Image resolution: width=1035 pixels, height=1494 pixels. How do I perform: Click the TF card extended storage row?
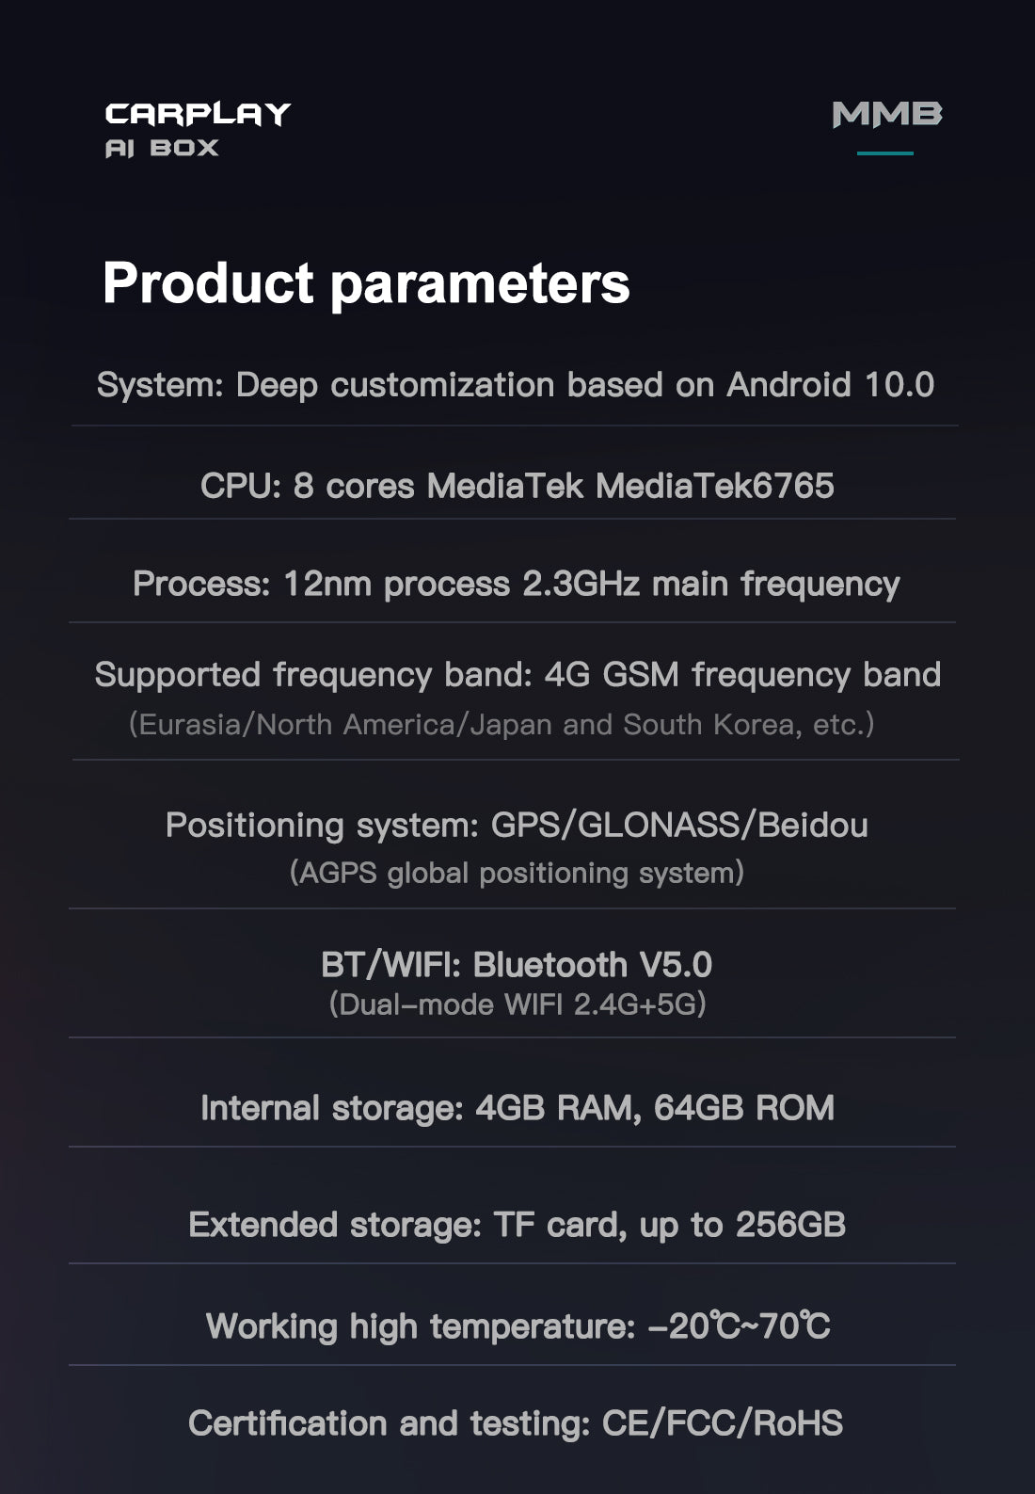(x=517, y=1225)
